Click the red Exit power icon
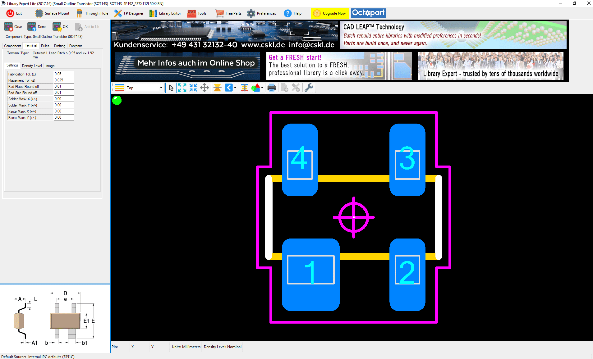 coord(10,13)
